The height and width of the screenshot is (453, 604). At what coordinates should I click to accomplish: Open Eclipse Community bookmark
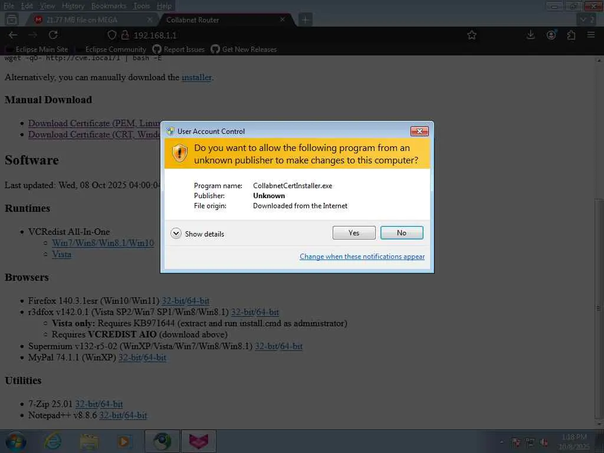111,50
